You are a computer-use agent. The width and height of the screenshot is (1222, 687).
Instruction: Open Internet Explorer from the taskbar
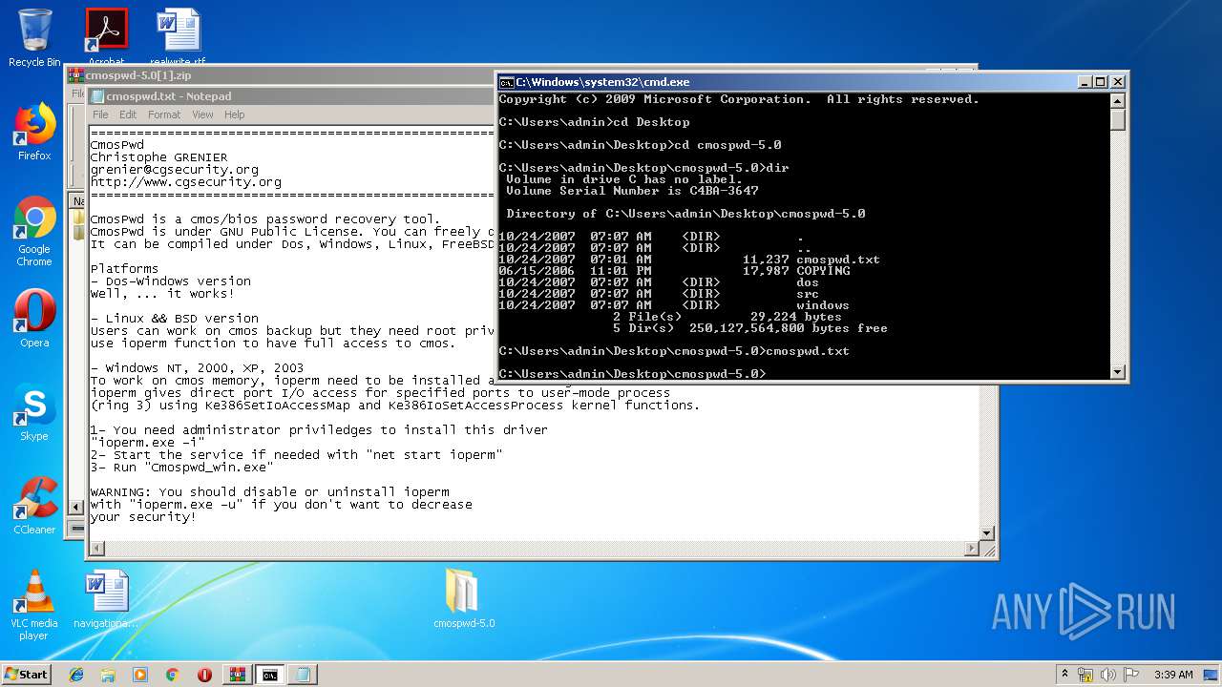tap(76, 675)
